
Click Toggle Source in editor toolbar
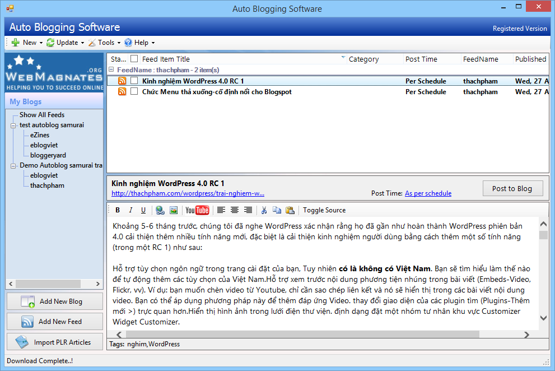point(324,210)
